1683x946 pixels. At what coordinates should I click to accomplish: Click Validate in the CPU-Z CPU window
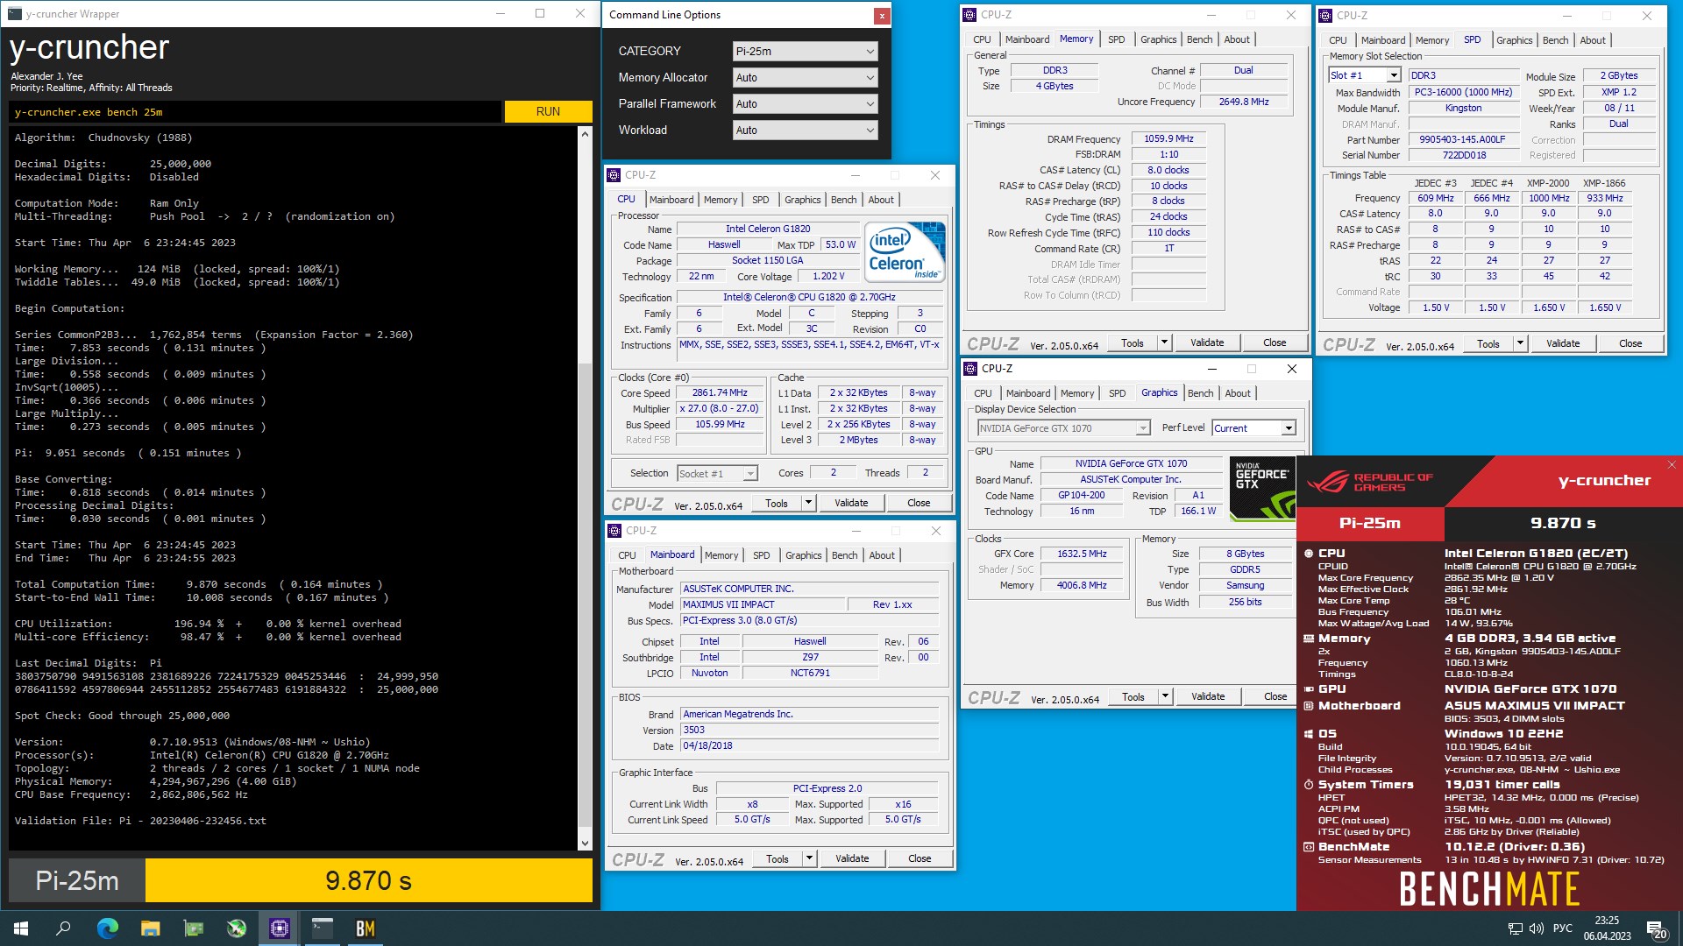pyautogui.click(x=850, y=503)
